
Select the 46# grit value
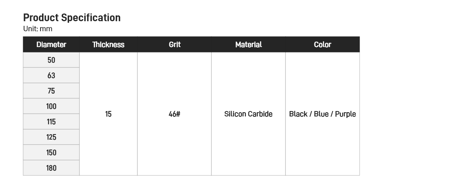click(174, 114)
